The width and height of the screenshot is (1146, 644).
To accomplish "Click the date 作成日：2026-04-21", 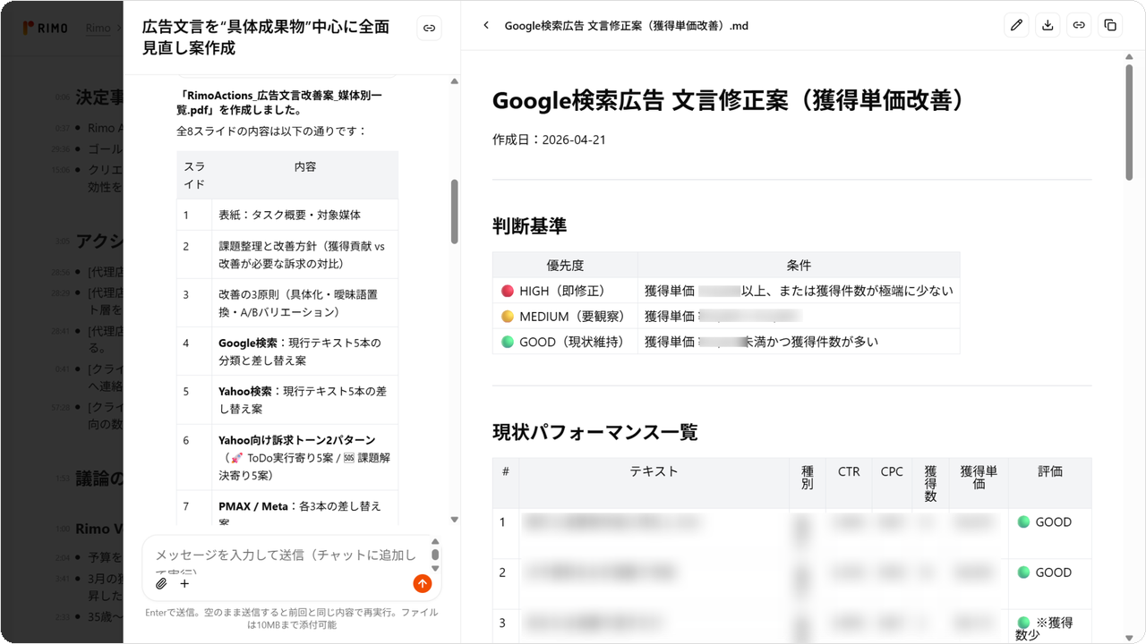I will [549, 140].
